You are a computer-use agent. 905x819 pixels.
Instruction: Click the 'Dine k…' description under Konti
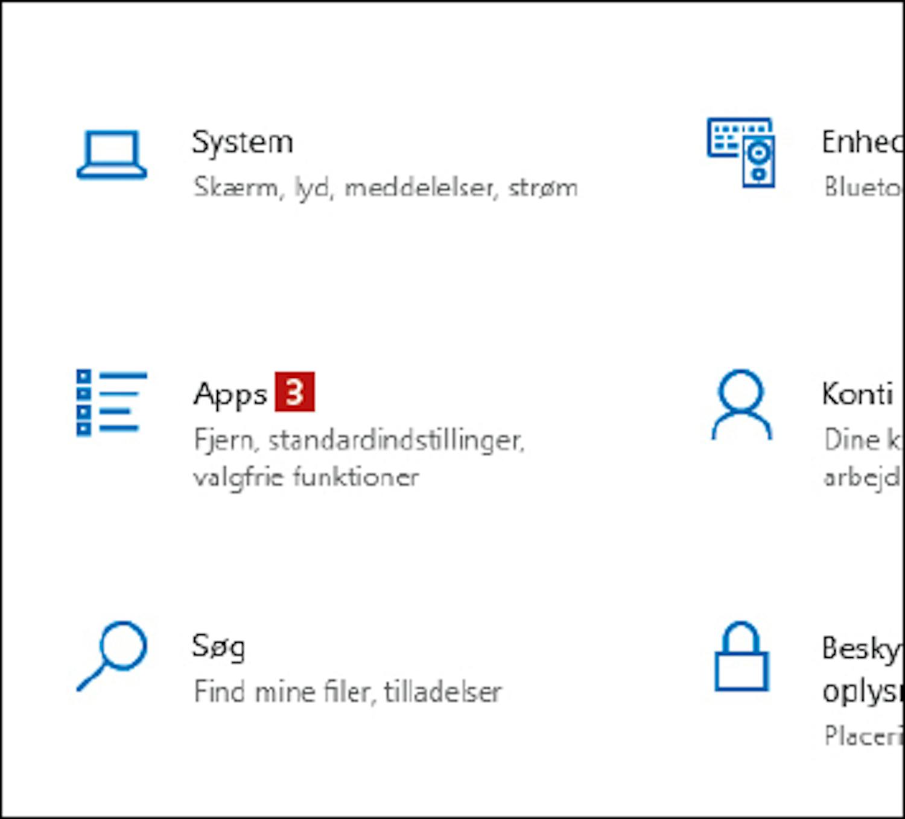click(863, 439)
